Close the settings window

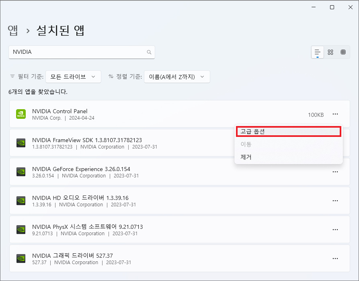point(350,7)
